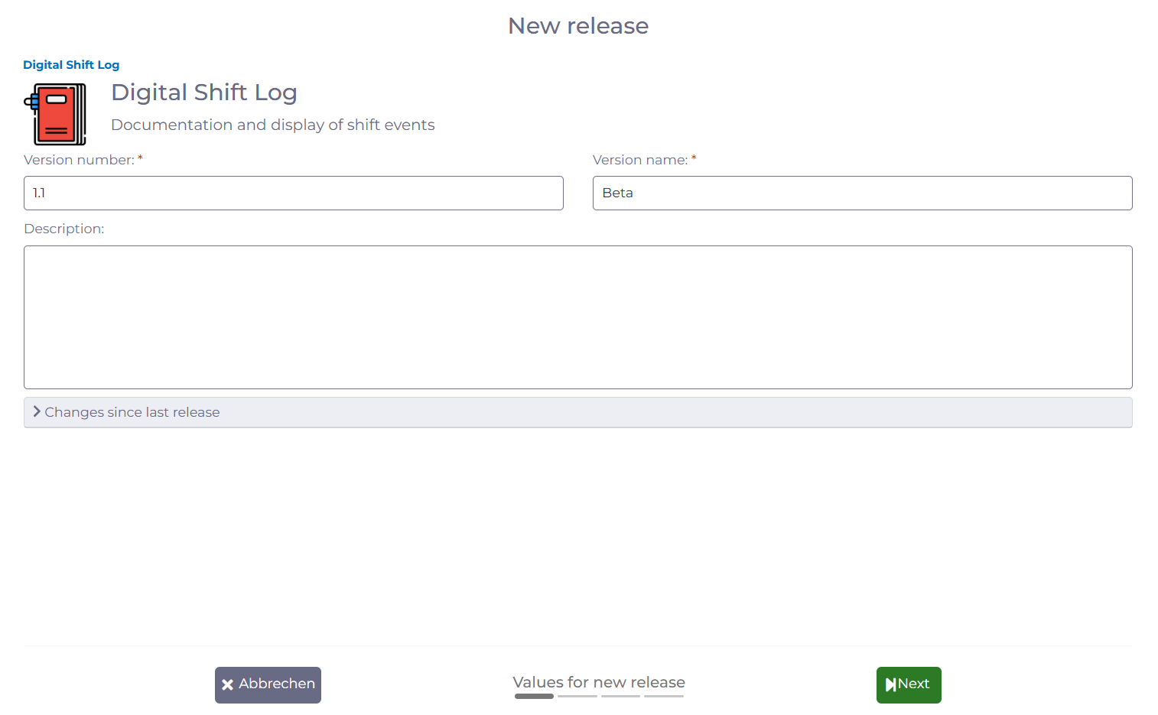Click the shift events description subtitle

tap(272, 124)
